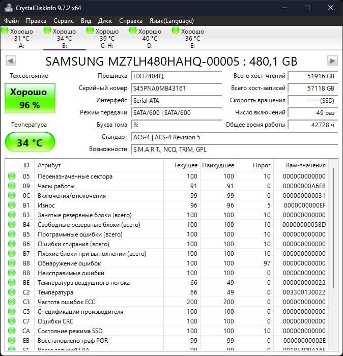Click the status icon for Восстановлено граф POR
This screenshot has width=343, height=356.
coord(12,340)
